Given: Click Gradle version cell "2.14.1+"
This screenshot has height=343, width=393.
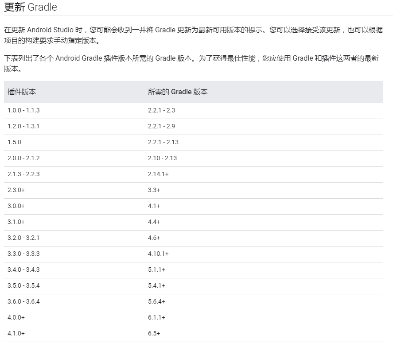Looking at the screenshot, I should 158,174.
